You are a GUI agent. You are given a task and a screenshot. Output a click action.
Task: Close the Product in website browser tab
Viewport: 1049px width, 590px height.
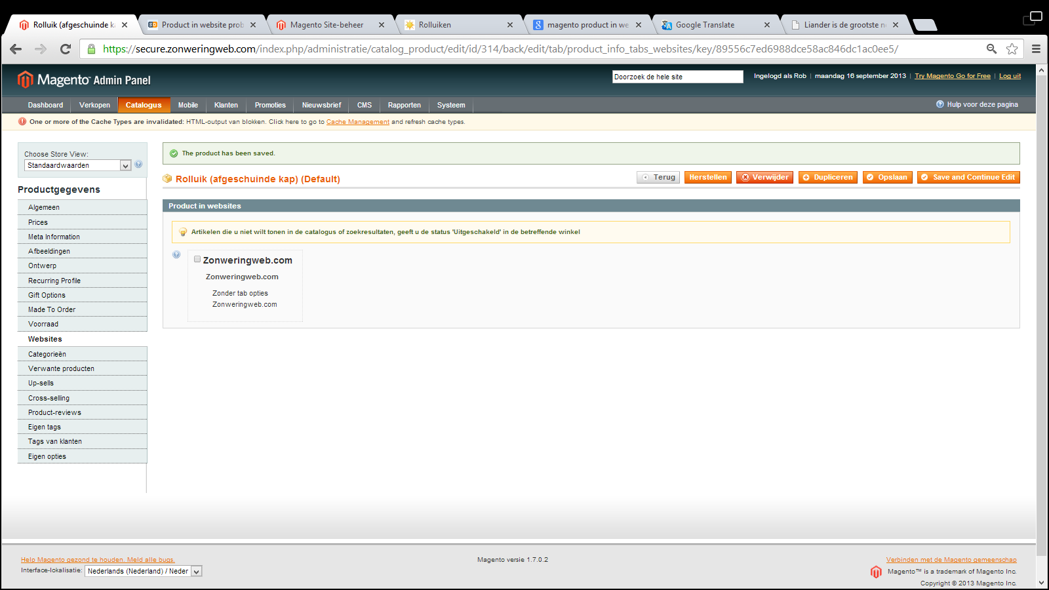(x=253, y=25)
